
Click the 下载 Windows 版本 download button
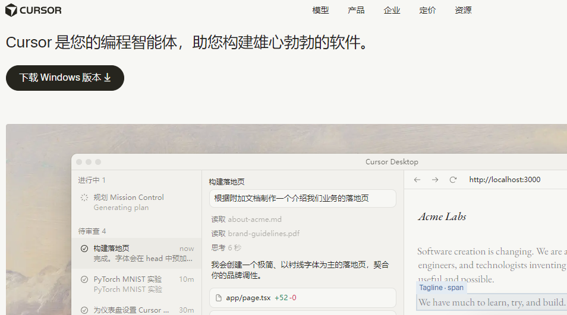(65, 78)
